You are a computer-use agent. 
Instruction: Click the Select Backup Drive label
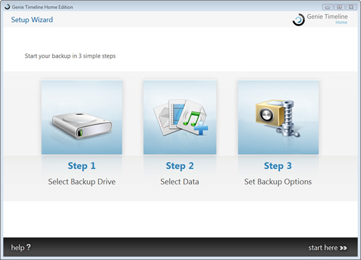[x=82, y=182]
